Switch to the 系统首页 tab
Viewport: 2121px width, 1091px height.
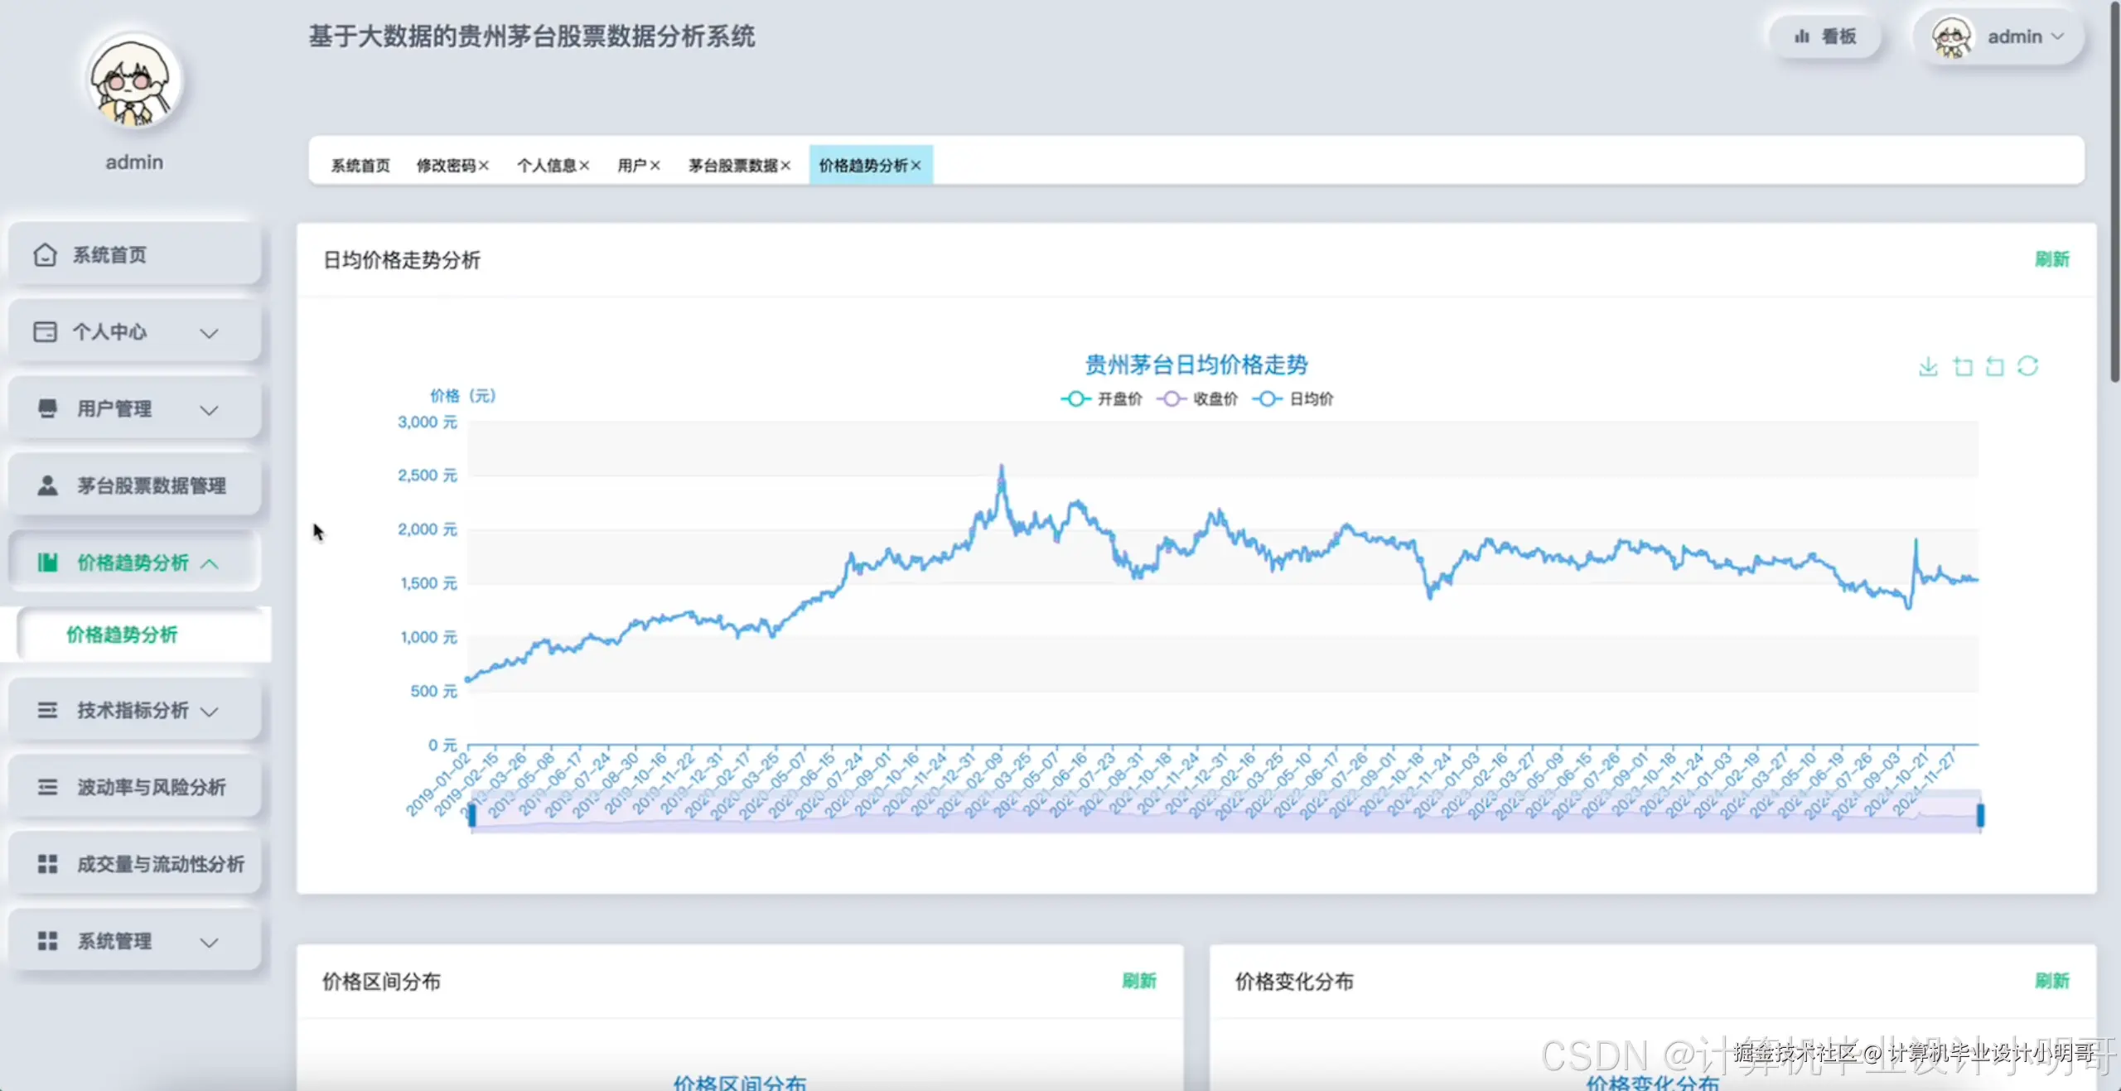click(360, 166)
